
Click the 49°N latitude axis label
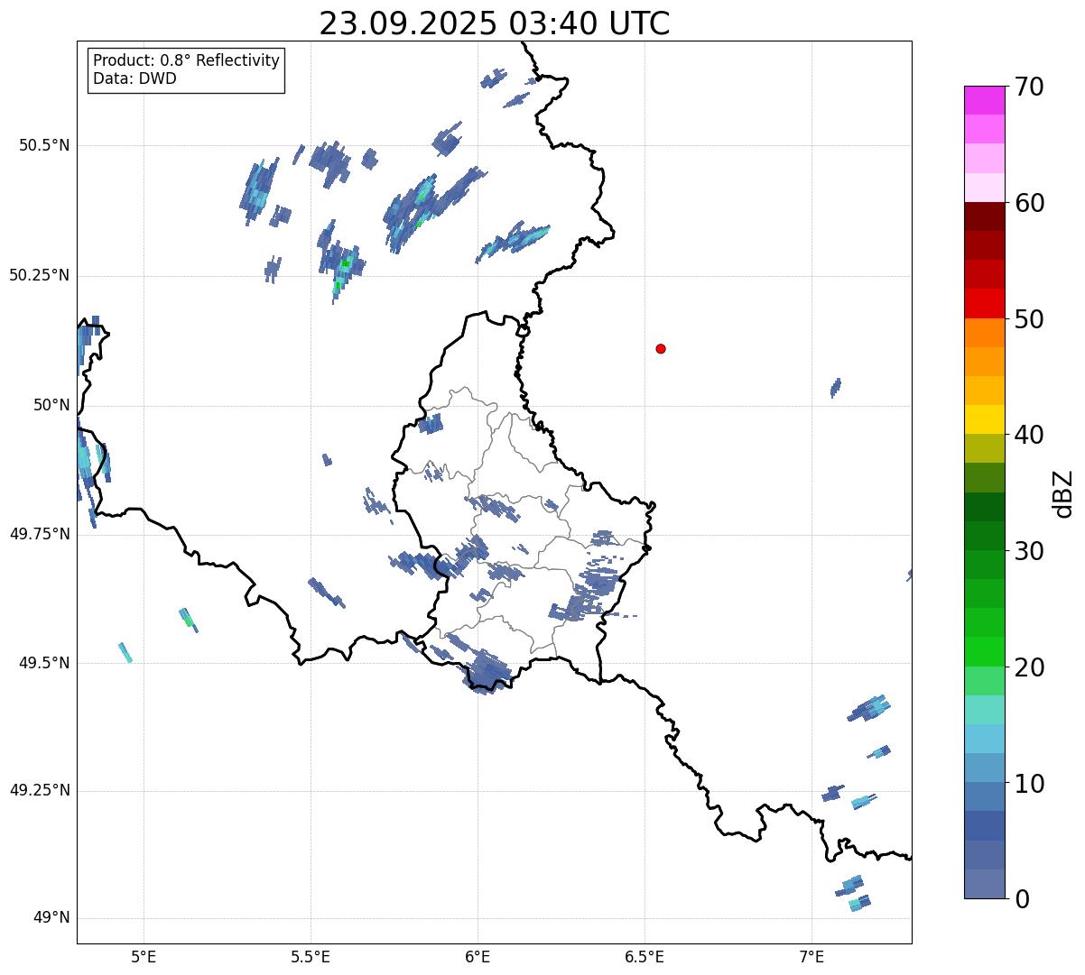pyautogui.click(x=51, y=917)
